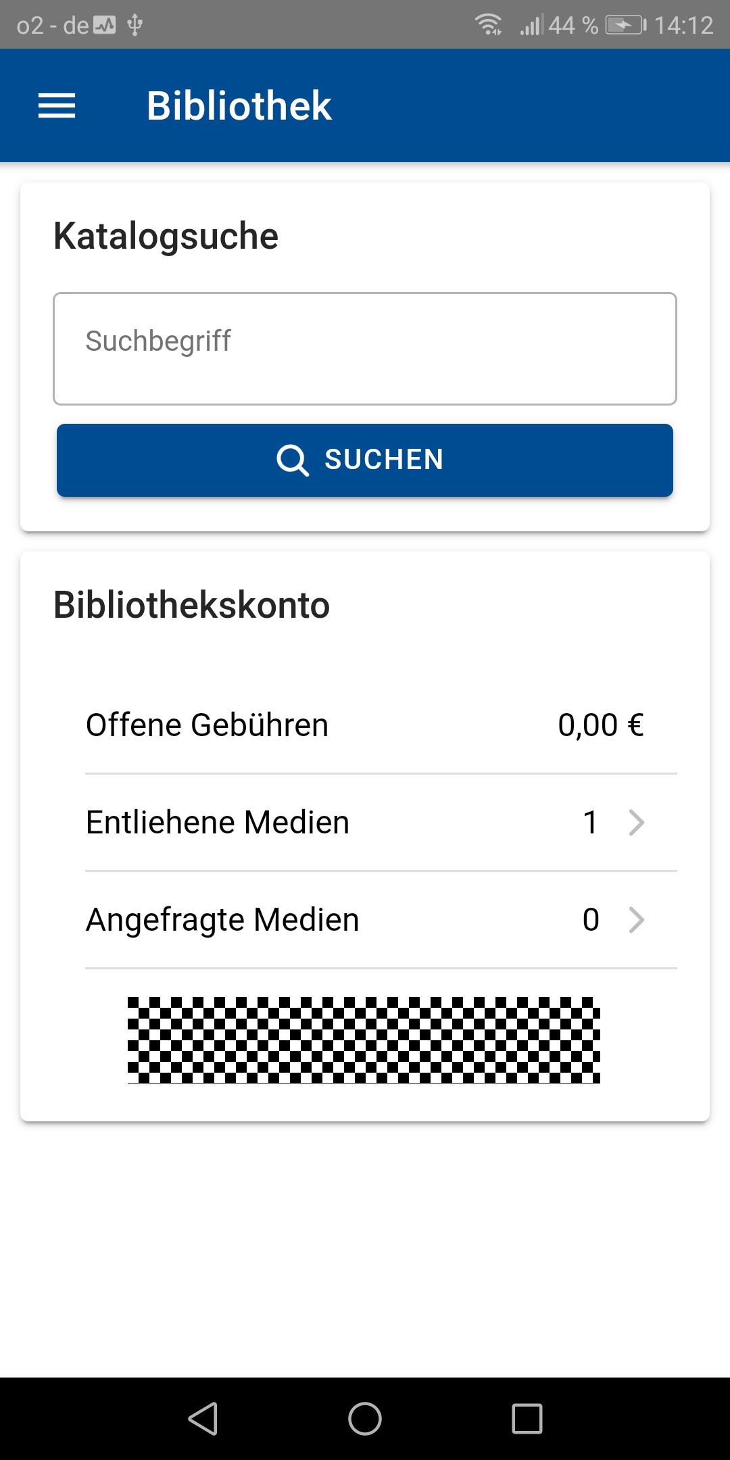Focus the Suchbegriff search field
This screenshot has width=730, height=1460.
[x=365, y=349]
